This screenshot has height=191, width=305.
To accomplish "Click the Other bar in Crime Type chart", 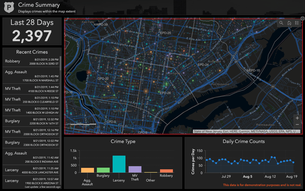I will click(x=150, y=172).
